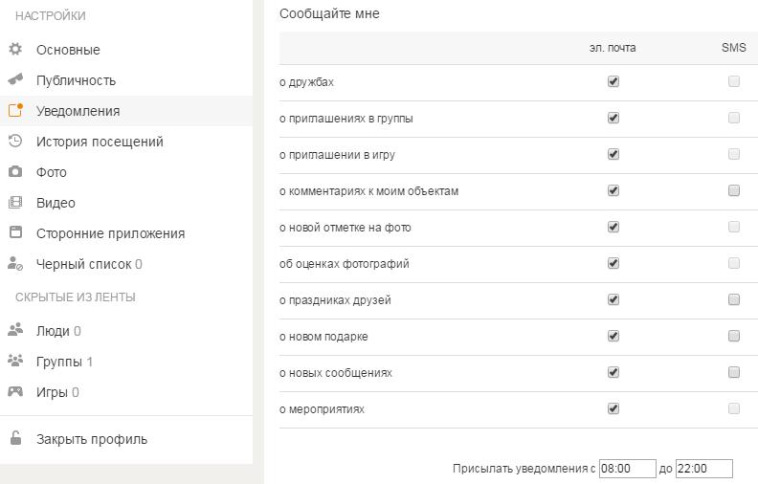758x484 pixels.
Task: Click the Сторонние приложения window icon
Action: point(15,232)
